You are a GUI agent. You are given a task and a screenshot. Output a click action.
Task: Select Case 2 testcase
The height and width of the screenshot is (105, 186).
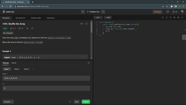click(17, 69)
